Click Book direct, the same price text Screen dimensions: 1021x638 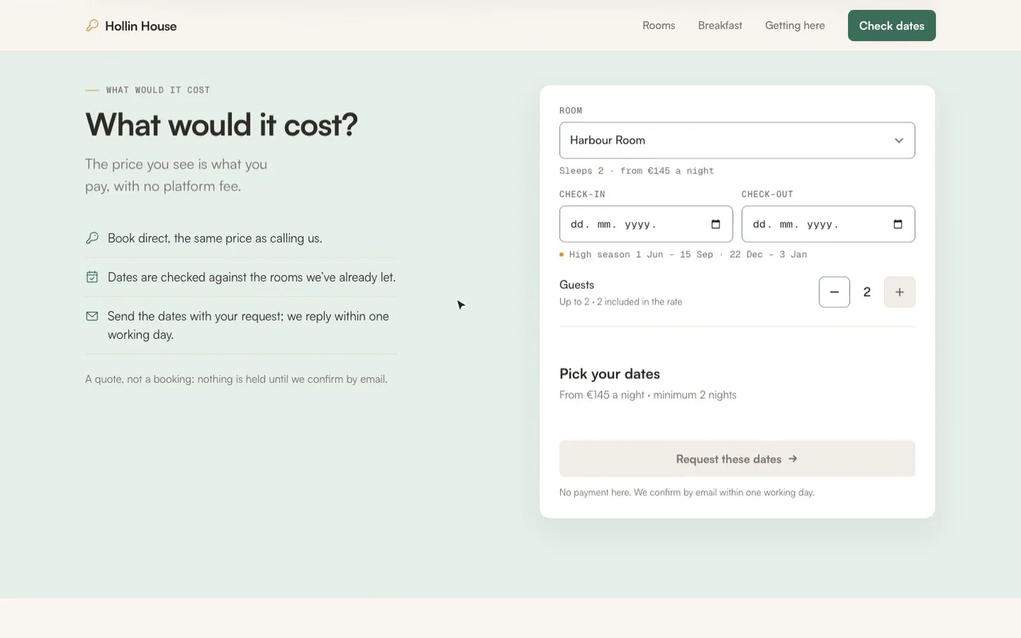pyautogui.click(x=215, y=238)
